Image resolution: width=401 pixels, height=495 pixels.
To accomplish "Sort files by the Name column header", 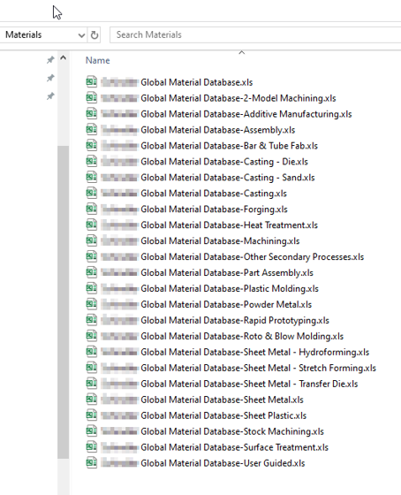I will point(97,60).
